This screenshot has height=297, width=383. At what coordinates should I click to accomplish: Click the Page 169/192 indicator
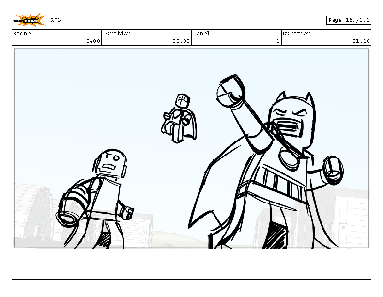click(349, 20)
